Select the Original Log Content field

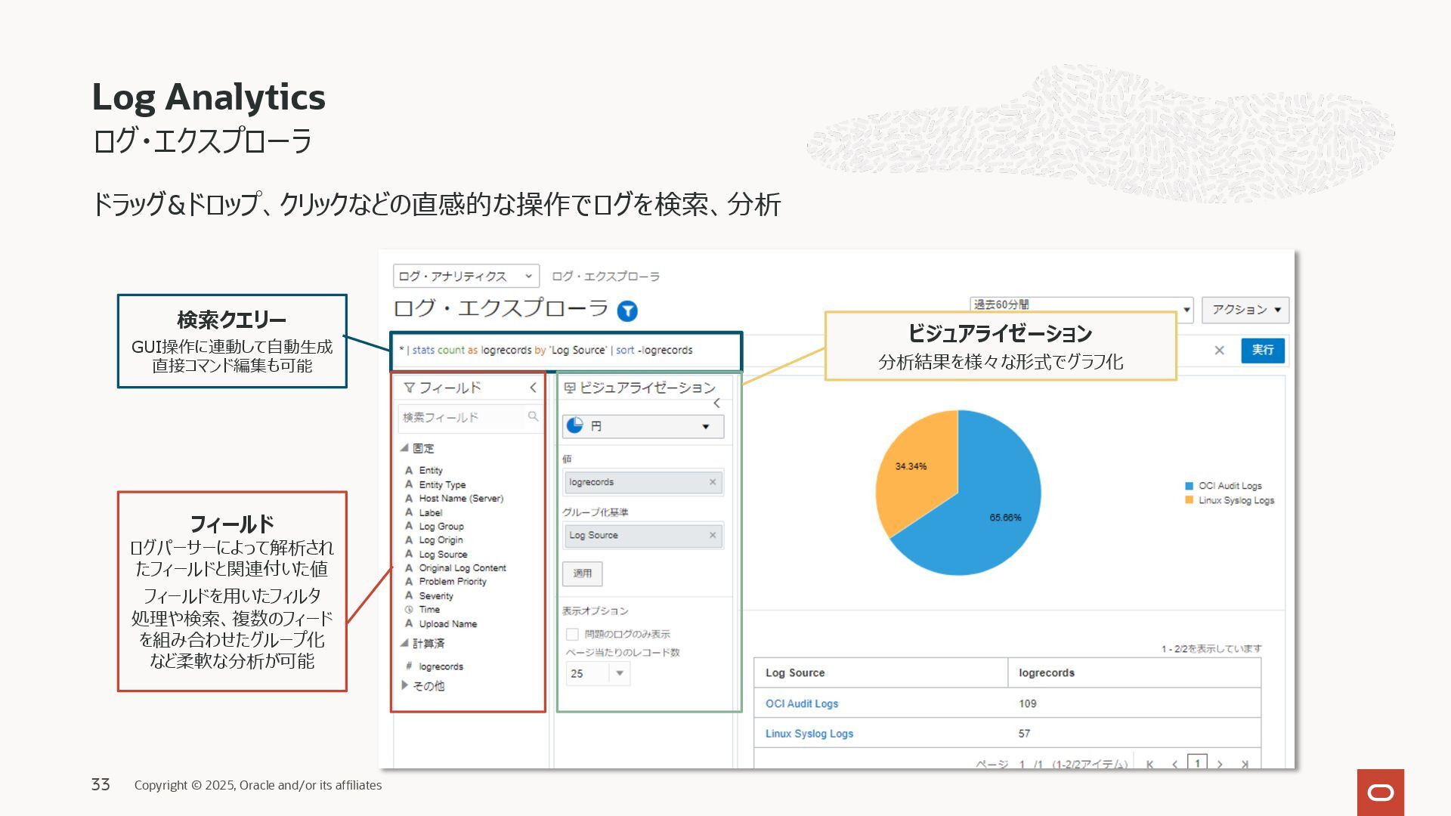click(463, 567)
